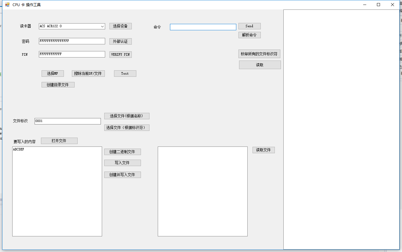The width and height of the screenshot is (402, 252).
Task: Click the 外部认证 button
Action: click(120, 41)
